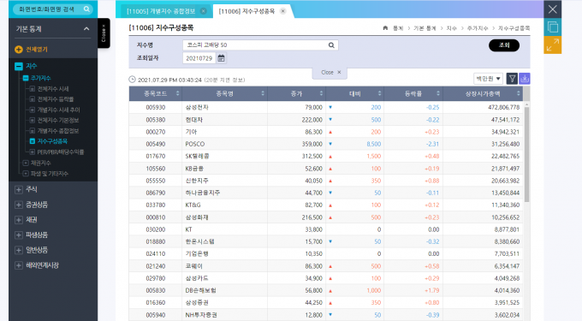Collapse the 지수 tree section
This screenshot has width=582, height=321.
(19, 67)
